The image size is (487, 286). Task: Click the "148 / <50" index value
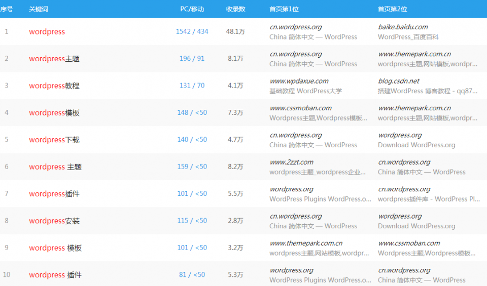pos(192,113)
